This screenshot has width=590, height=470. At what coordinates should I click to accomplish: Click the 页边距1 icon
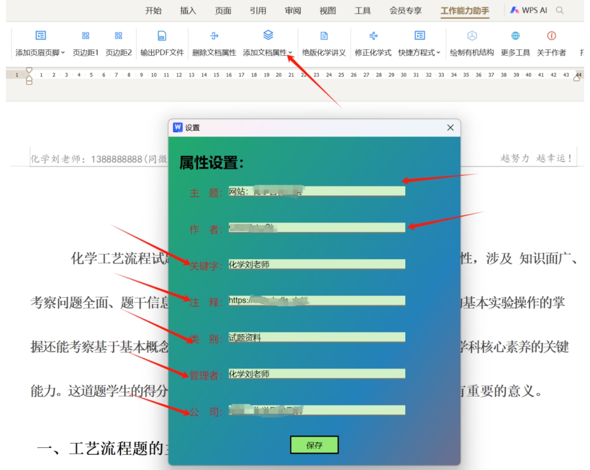click(x=86, y=36)
